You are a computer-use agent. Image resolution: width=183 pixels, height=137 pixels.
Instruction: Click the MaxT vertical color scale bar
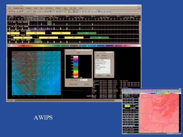pyautogui.click(x=76, y=67)
